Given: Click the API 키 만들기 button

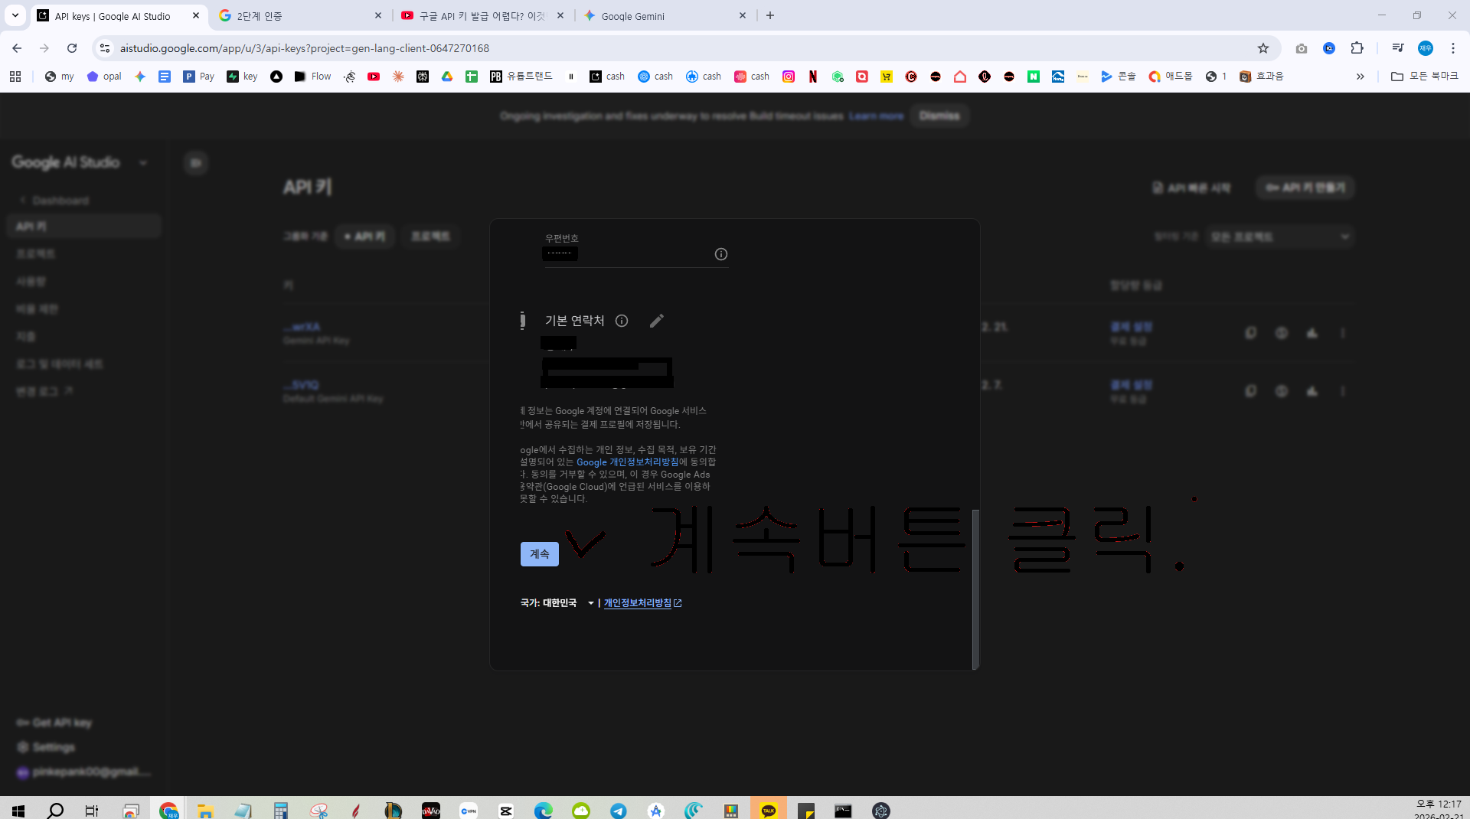Looking at the screenshot, I should [1305, 188].
